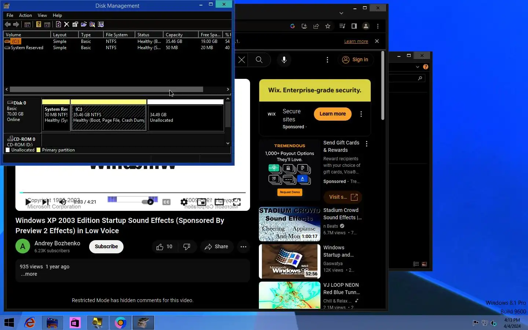
Task: Click the disk settings list toolbar icon
Action: 101,25
